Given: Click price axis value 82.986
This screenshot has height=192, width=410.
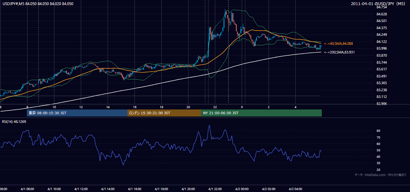Looking at the screenshot, I should [381, 104].
